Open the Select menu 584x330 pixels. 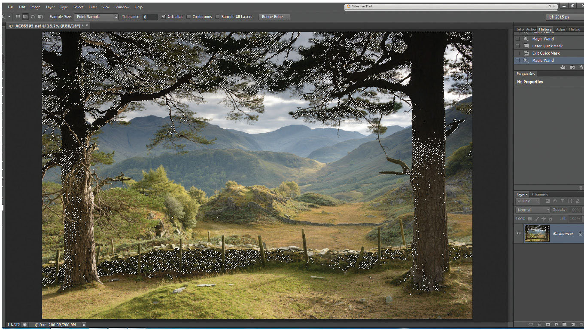click(78, 7)
